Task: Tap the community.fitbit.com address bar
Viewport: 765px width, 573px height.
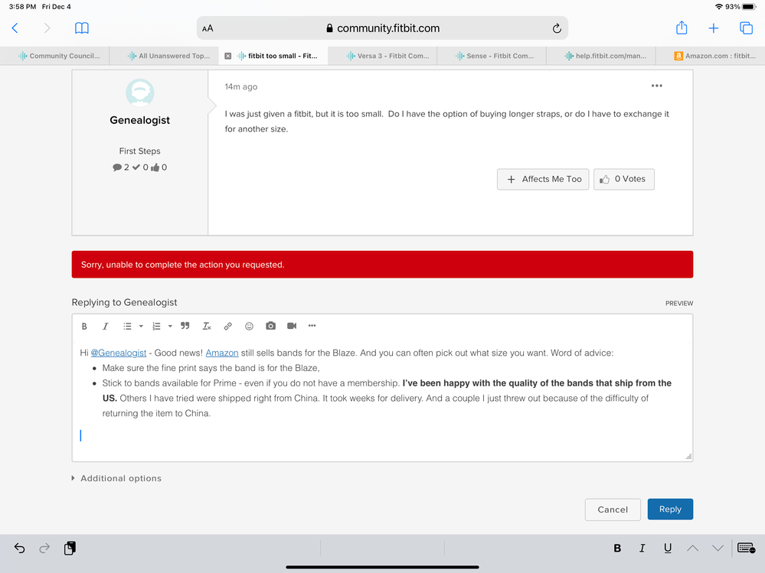Action: click(383, 28)
